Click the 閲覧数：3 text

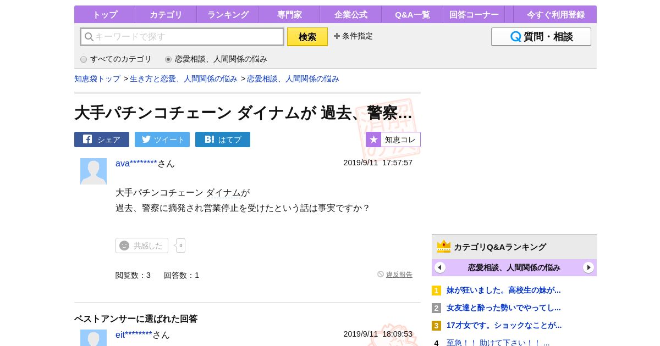click(x=133, y=275)
